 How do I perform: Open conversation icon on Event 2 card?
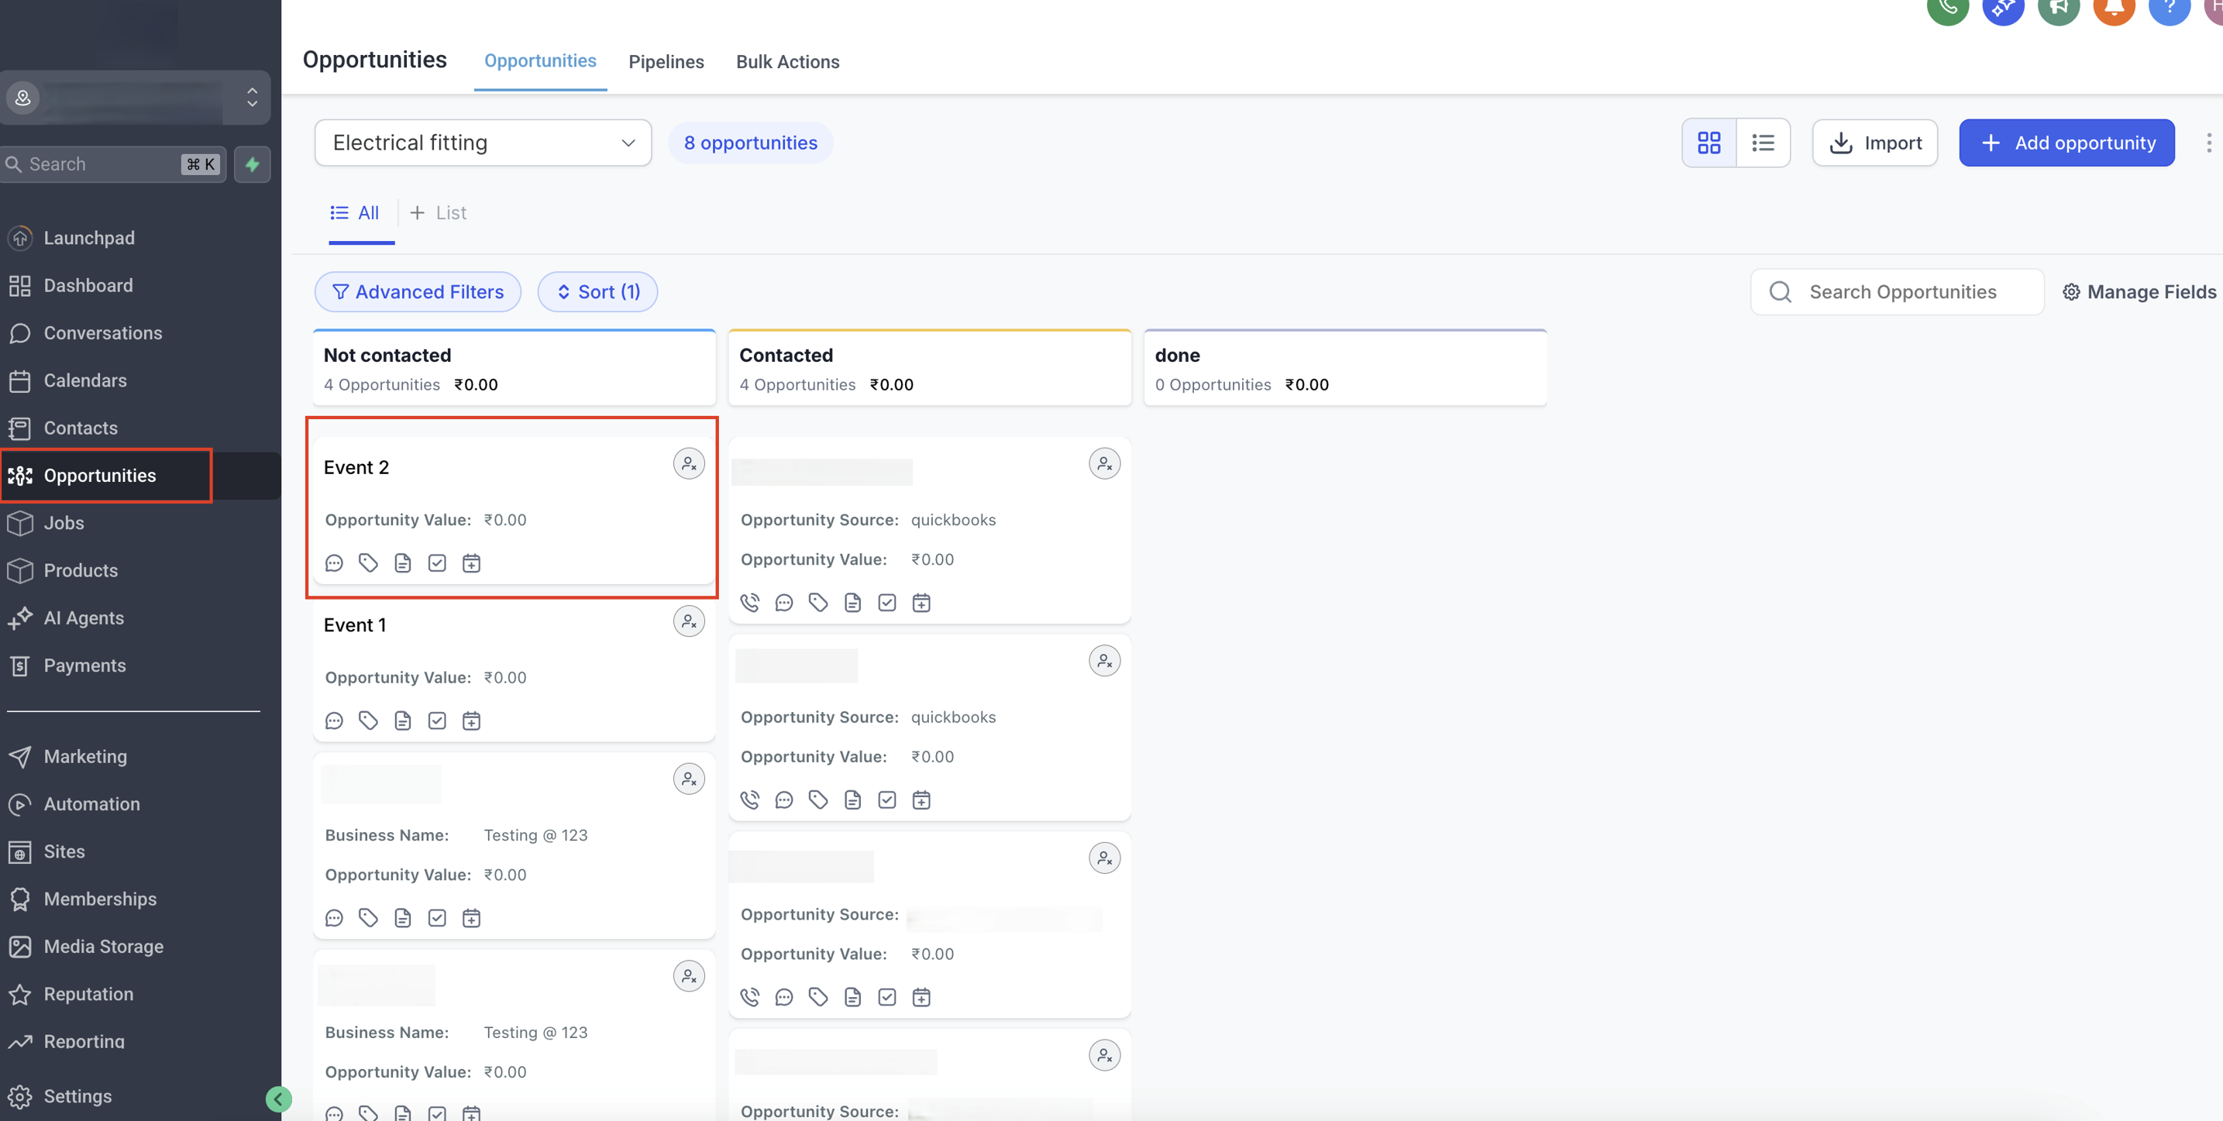pos(334,563)
